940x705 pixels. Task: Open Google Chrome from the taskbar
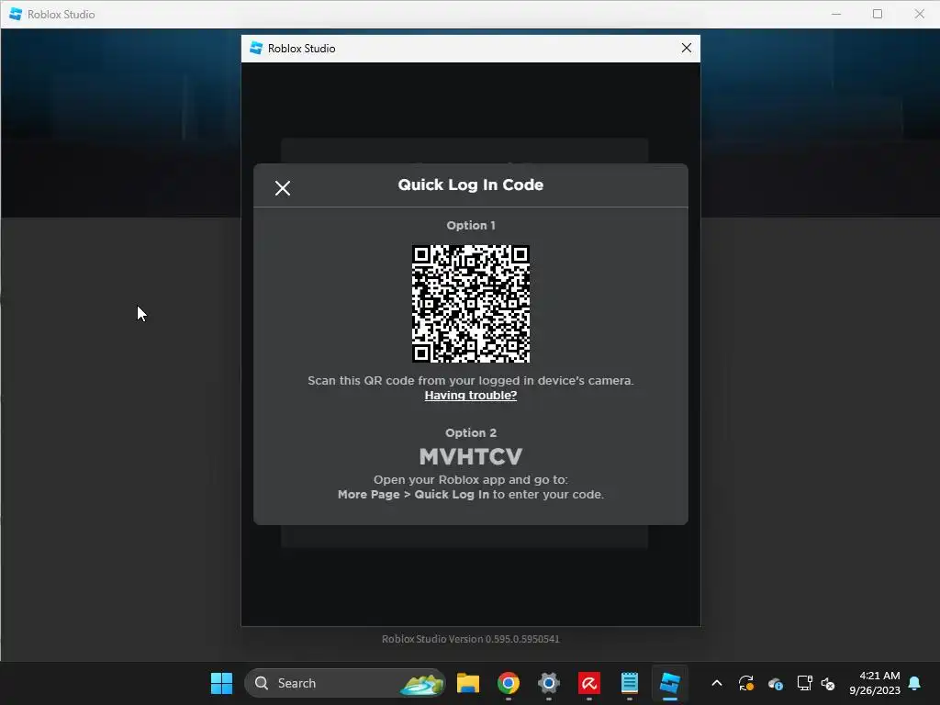click(508, 683)
